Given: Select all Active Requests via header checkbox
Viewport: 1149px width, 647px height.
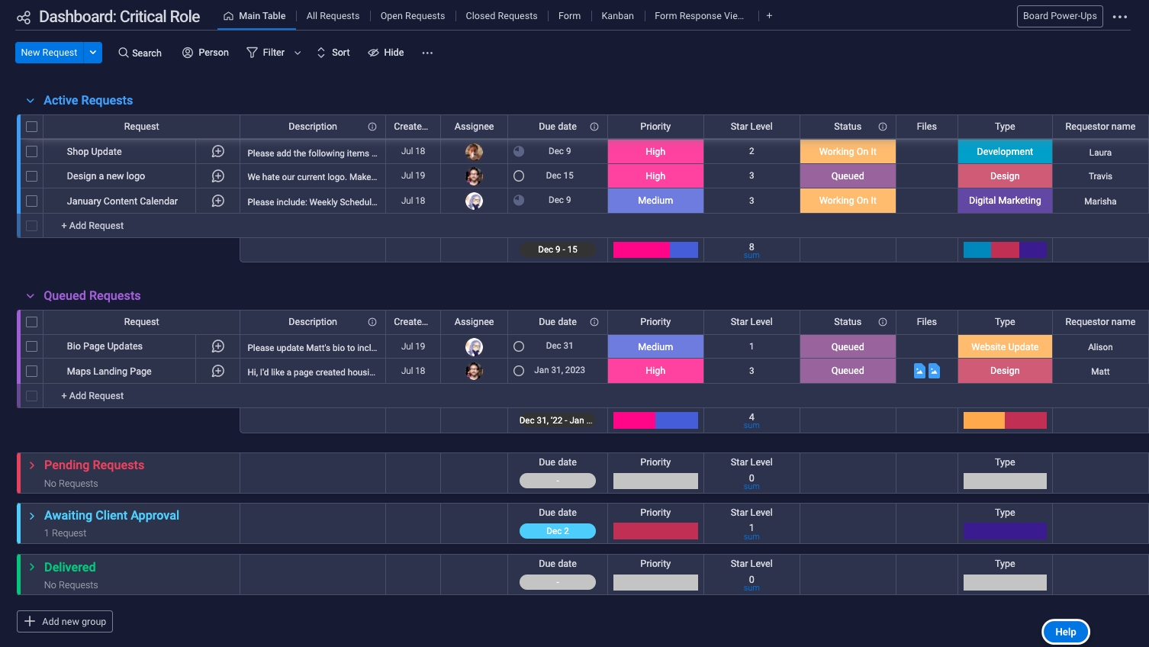Looking at the screenshot, I should tap(31, 127).
